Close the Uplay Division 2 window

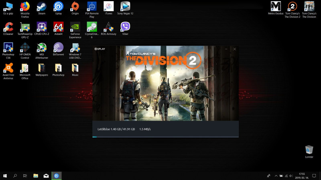point(235,49)
